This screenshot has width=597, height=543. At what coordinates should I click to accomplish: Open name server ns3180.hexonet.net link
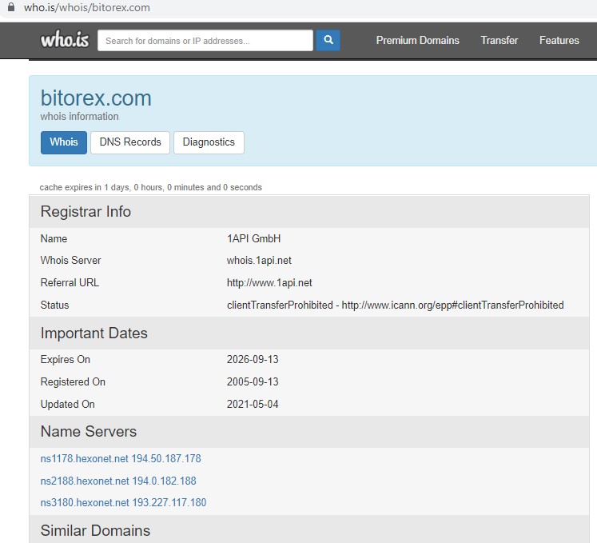(x=123, y=502)
